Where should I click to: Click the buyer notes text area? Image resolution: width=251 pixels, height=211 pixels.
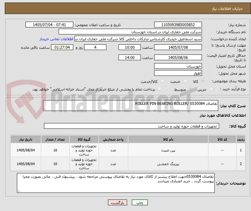116,183
